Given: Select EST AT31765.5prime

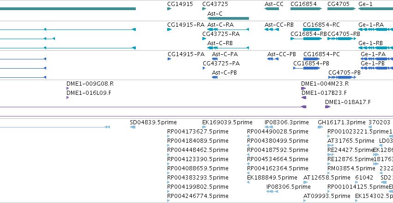Looking at the screenshot, I should (x=331, y=145).
